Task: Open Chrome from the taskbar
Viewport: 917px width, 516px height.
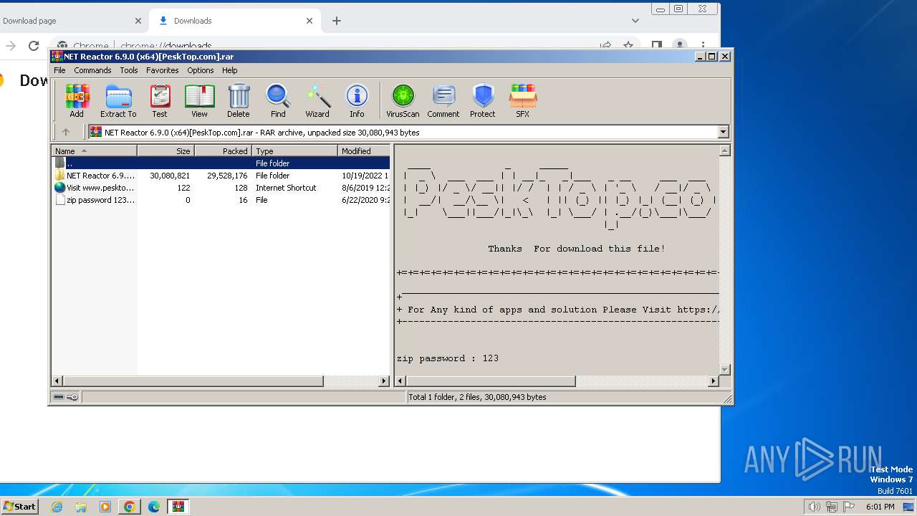Action: pyautogui.click(x=129, y=507)
